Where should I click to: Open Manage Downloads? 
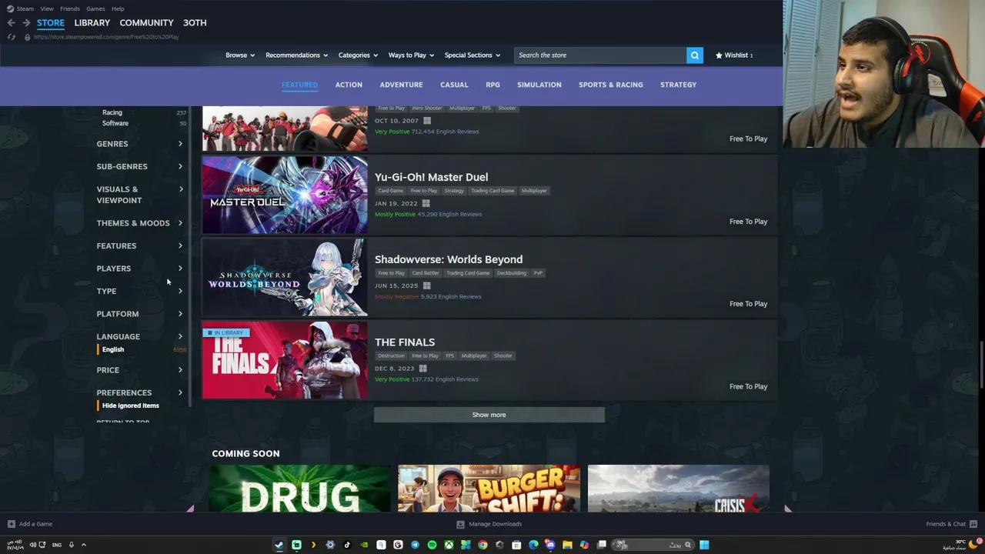click(x=489, y=524)
